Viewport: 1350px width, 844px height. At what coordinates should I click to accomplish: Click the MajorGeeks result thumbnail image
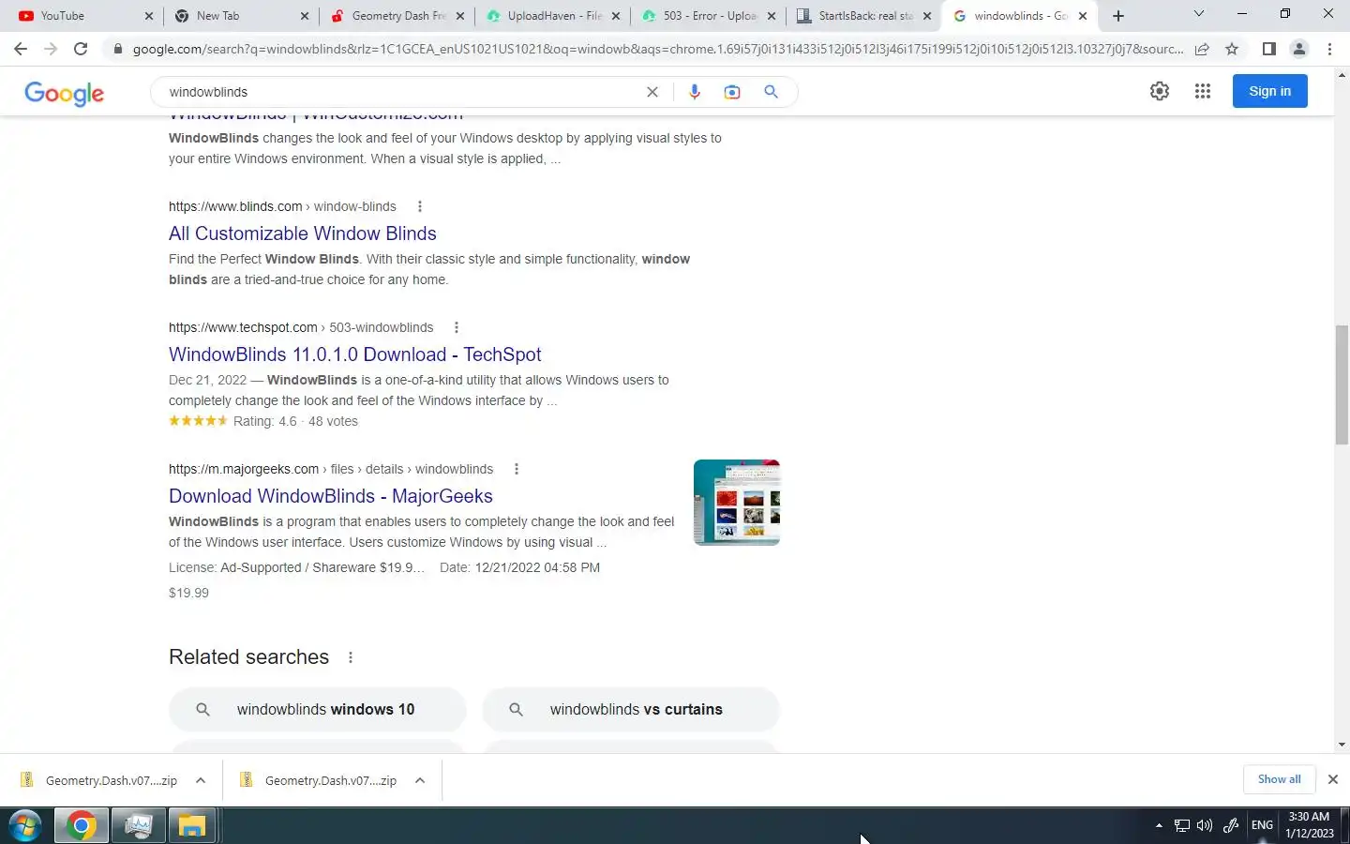(x=737, y=503)
